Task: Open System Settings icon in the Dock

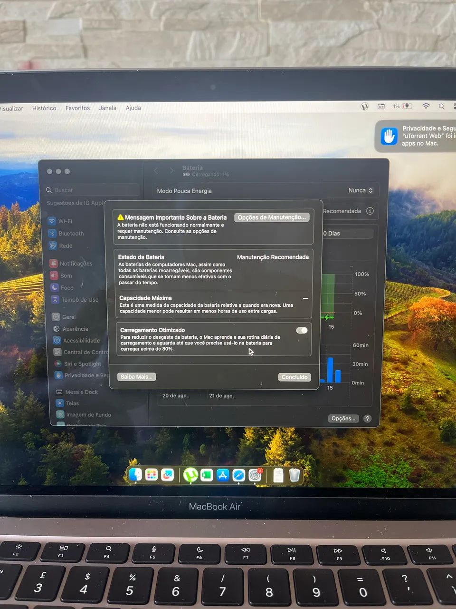Action: [x=256, y=475]
